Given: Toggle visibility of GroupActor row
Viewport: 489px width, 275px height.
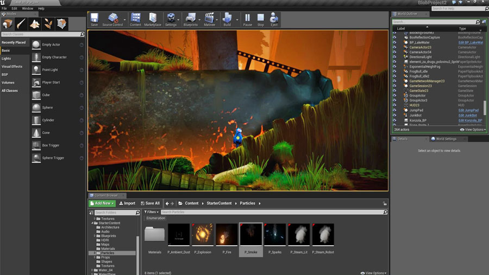Looking at the screenshot, I should click(394, 95).
